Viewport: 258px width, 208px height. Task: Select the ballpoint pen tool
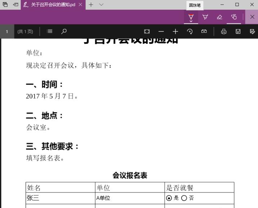click(x=191, y=17)
